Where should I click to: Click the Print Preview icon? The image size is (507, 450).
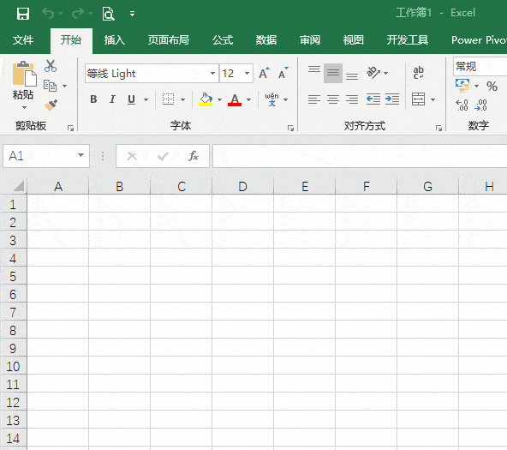[x=108, y=14]
